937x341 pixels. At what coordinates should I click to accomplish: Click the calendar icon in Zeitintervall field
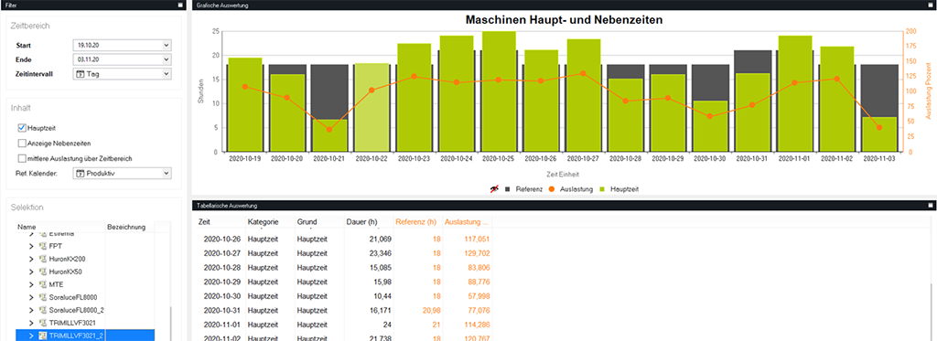click(80, 74)
